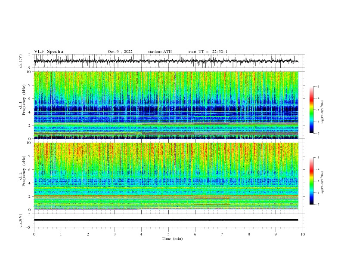Click inside the ch.1 spectrogram panel
This screenshot has height=263, width=341.
[x=166, y=105]
